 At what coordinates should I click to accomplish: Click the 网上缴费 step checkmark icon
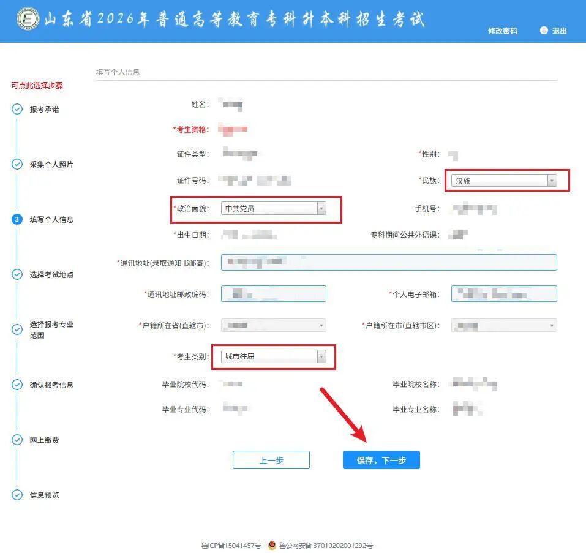pos(17,440)
